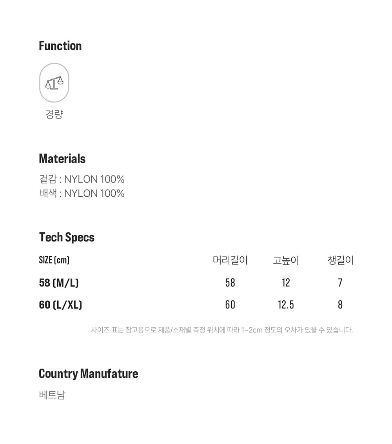Click the size chart disclaimer note
Screen dimensions: 392x444
(x=222, y=330)
